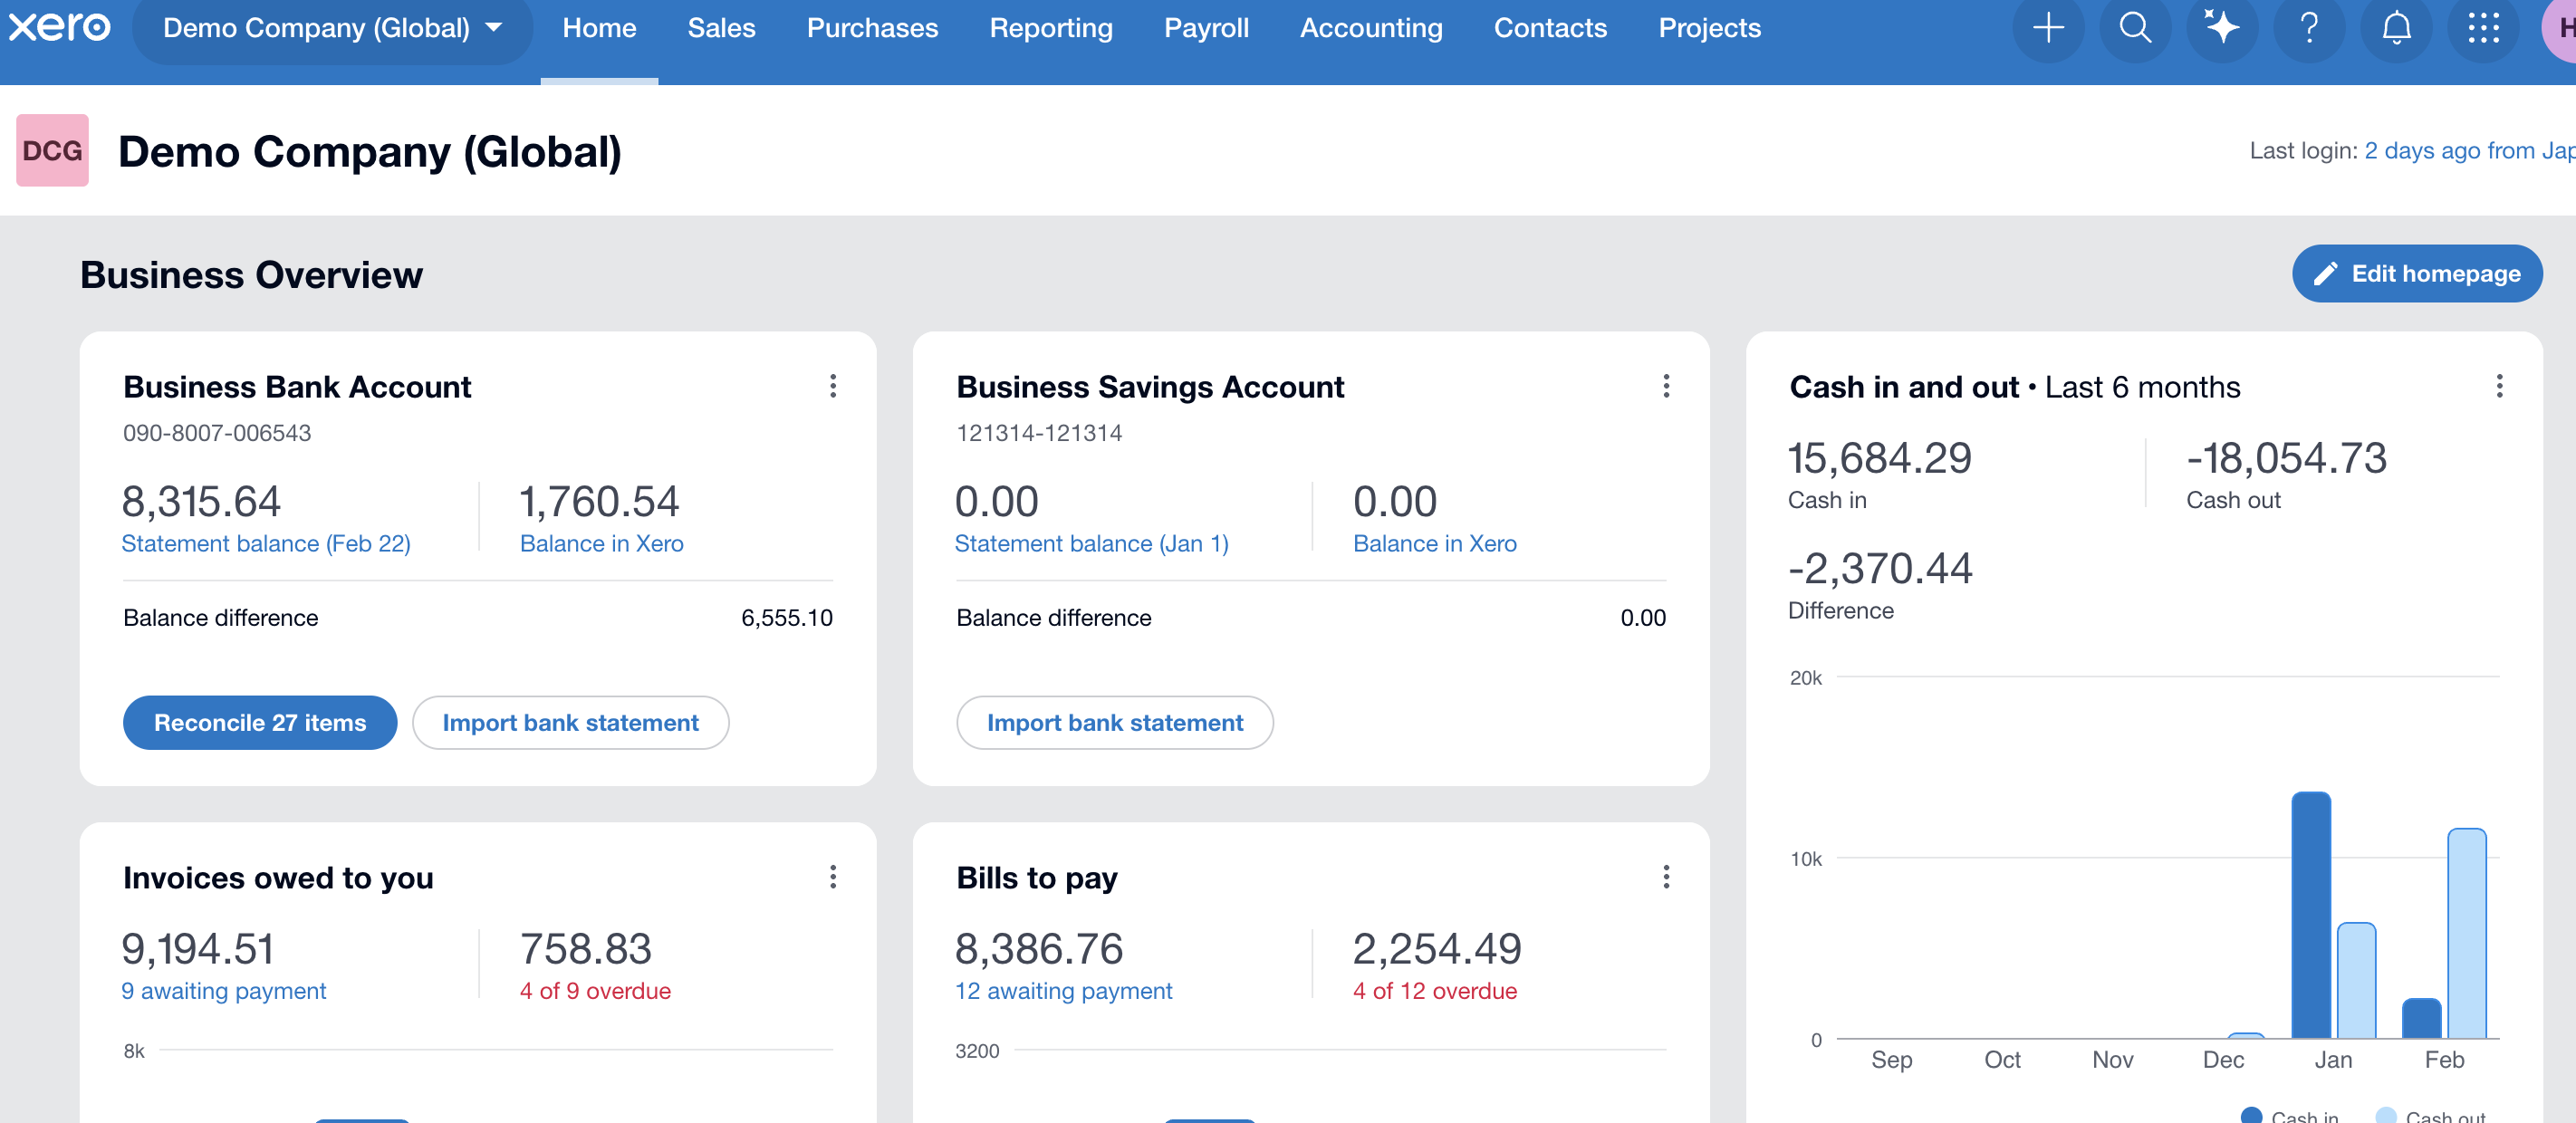Import bank statement for Business Savings Account
This screenshot has width=2576, height=1123.
(1115, 722)
